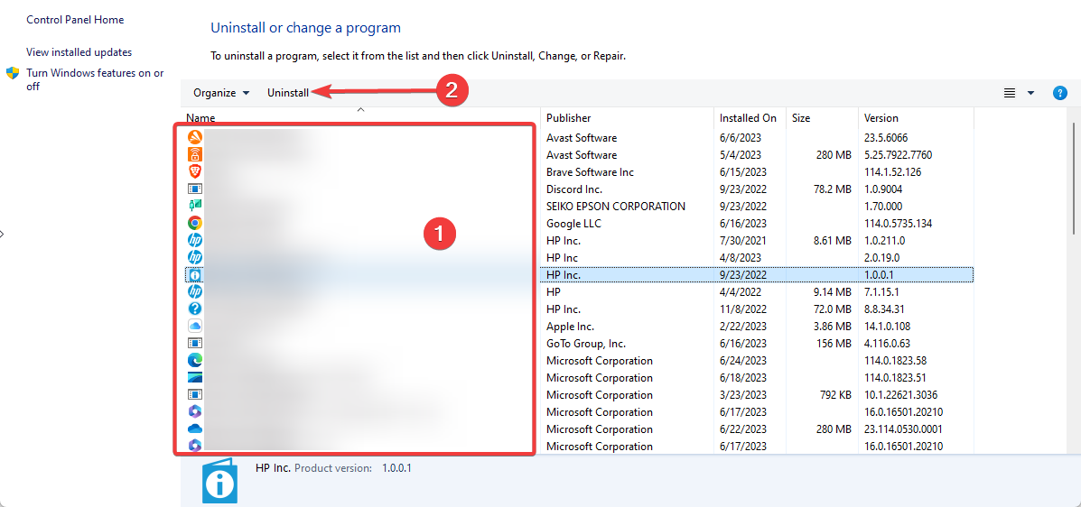
Task: Click the Uninstall toolbar button
Action: 288,93
